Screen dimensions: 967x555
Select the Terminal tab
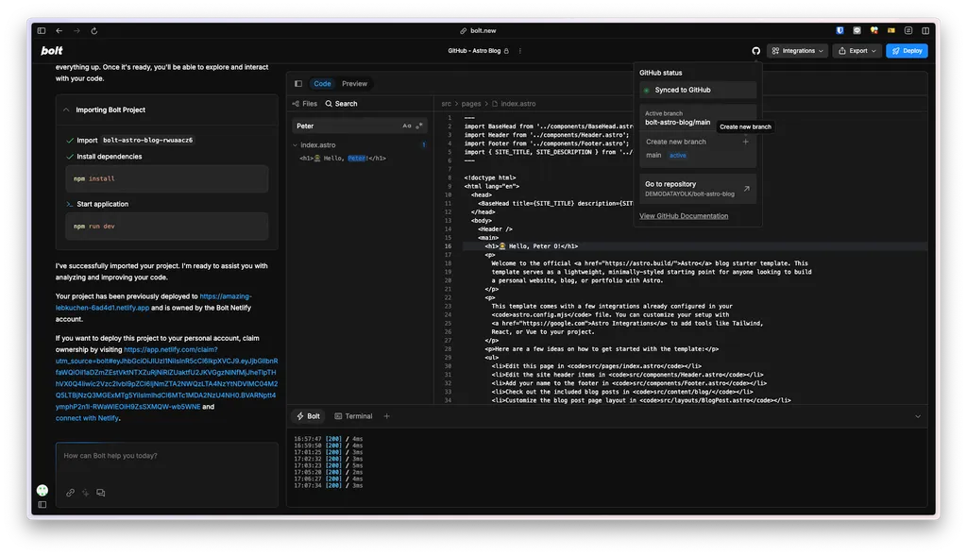(353, 416)
